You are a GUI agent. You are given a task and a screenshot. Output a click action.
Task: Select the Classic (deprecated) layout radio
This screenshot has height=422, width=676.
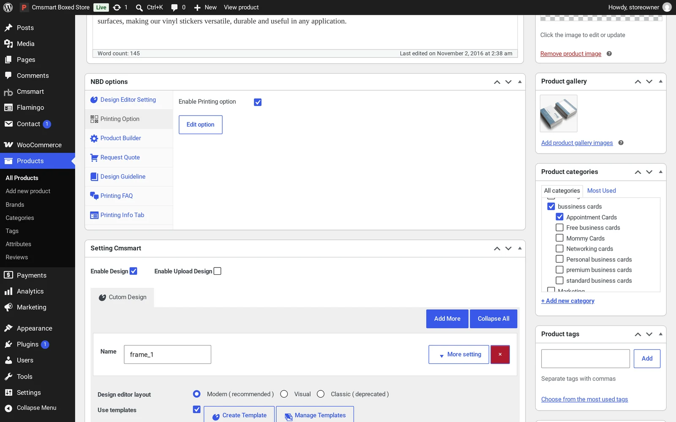(321, 394)
